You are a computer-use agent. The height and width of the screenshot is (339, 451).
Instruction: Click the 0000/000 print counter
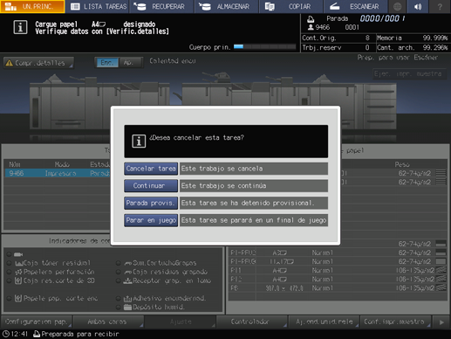pyautogui.click(x=382, y=18)
